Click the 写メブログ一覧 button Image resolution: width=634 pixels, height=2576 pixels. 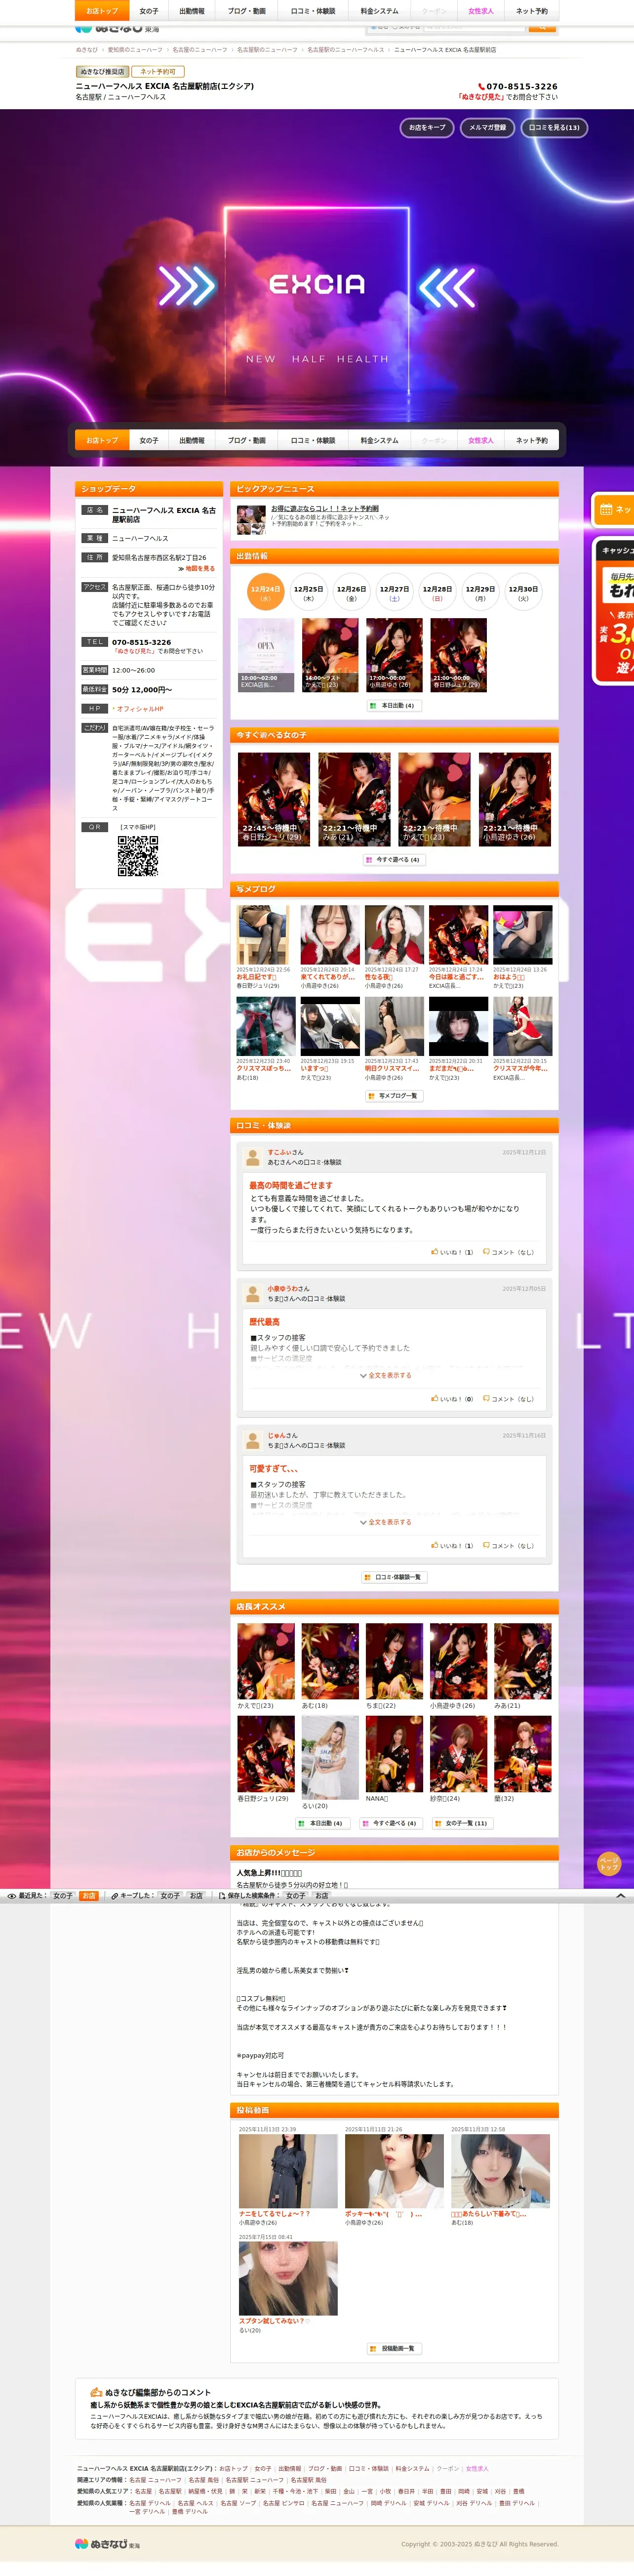click(x=394, y=1096)
